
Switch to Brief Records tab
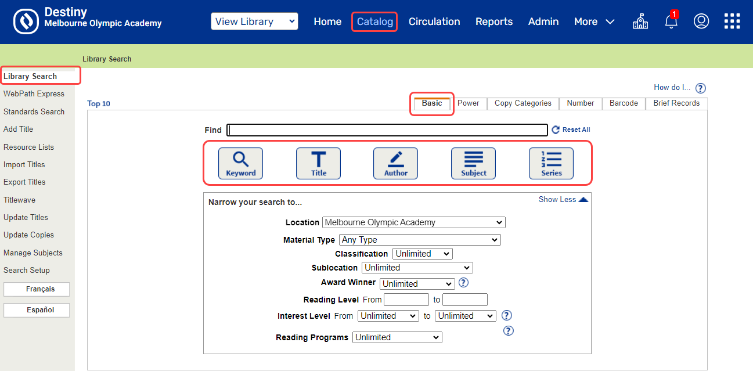pos(676,103)
